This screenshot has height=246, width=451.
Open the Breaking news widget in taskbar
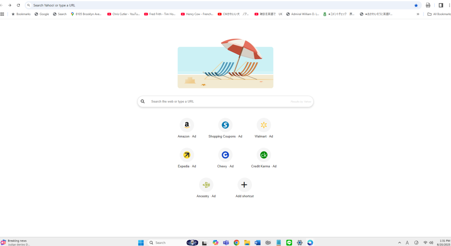16,242
